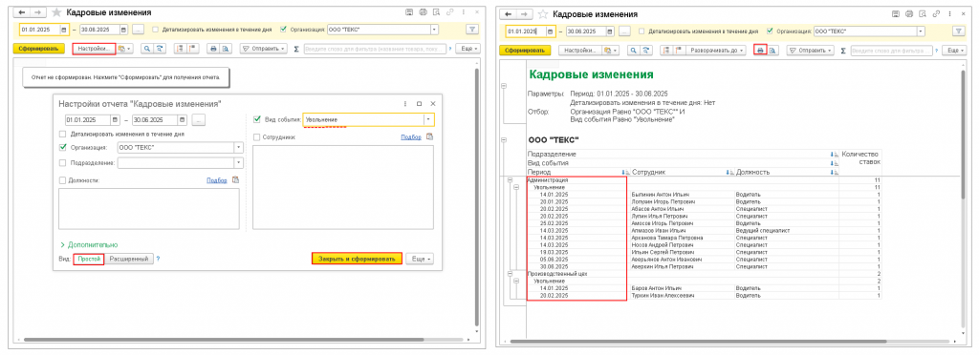979x355 pixels.
Task: Click Сформировать in the left window
Action: point(38,48)
